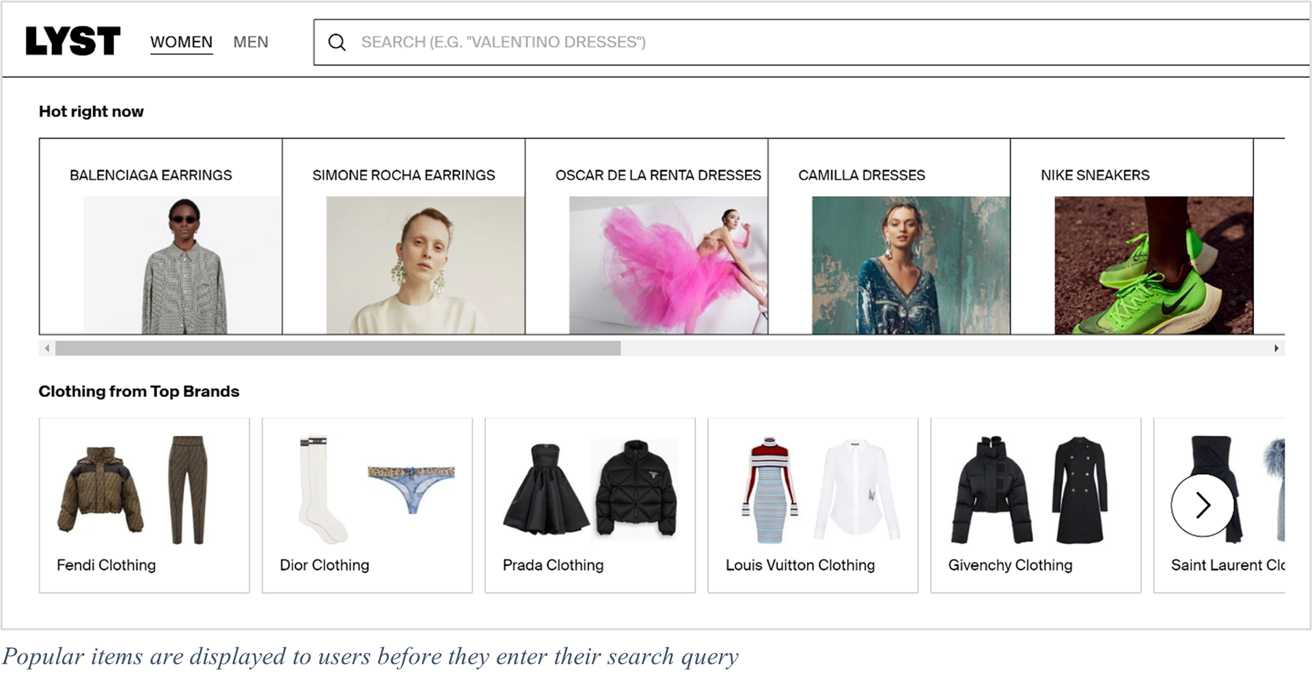
Task: Click the Louis Vuitton striped dress image
Action: click(x=770, y=490)
